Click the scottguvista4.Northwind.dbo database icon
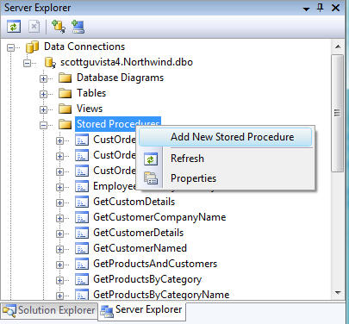This screenshot has width=349, height=324. 50,62
